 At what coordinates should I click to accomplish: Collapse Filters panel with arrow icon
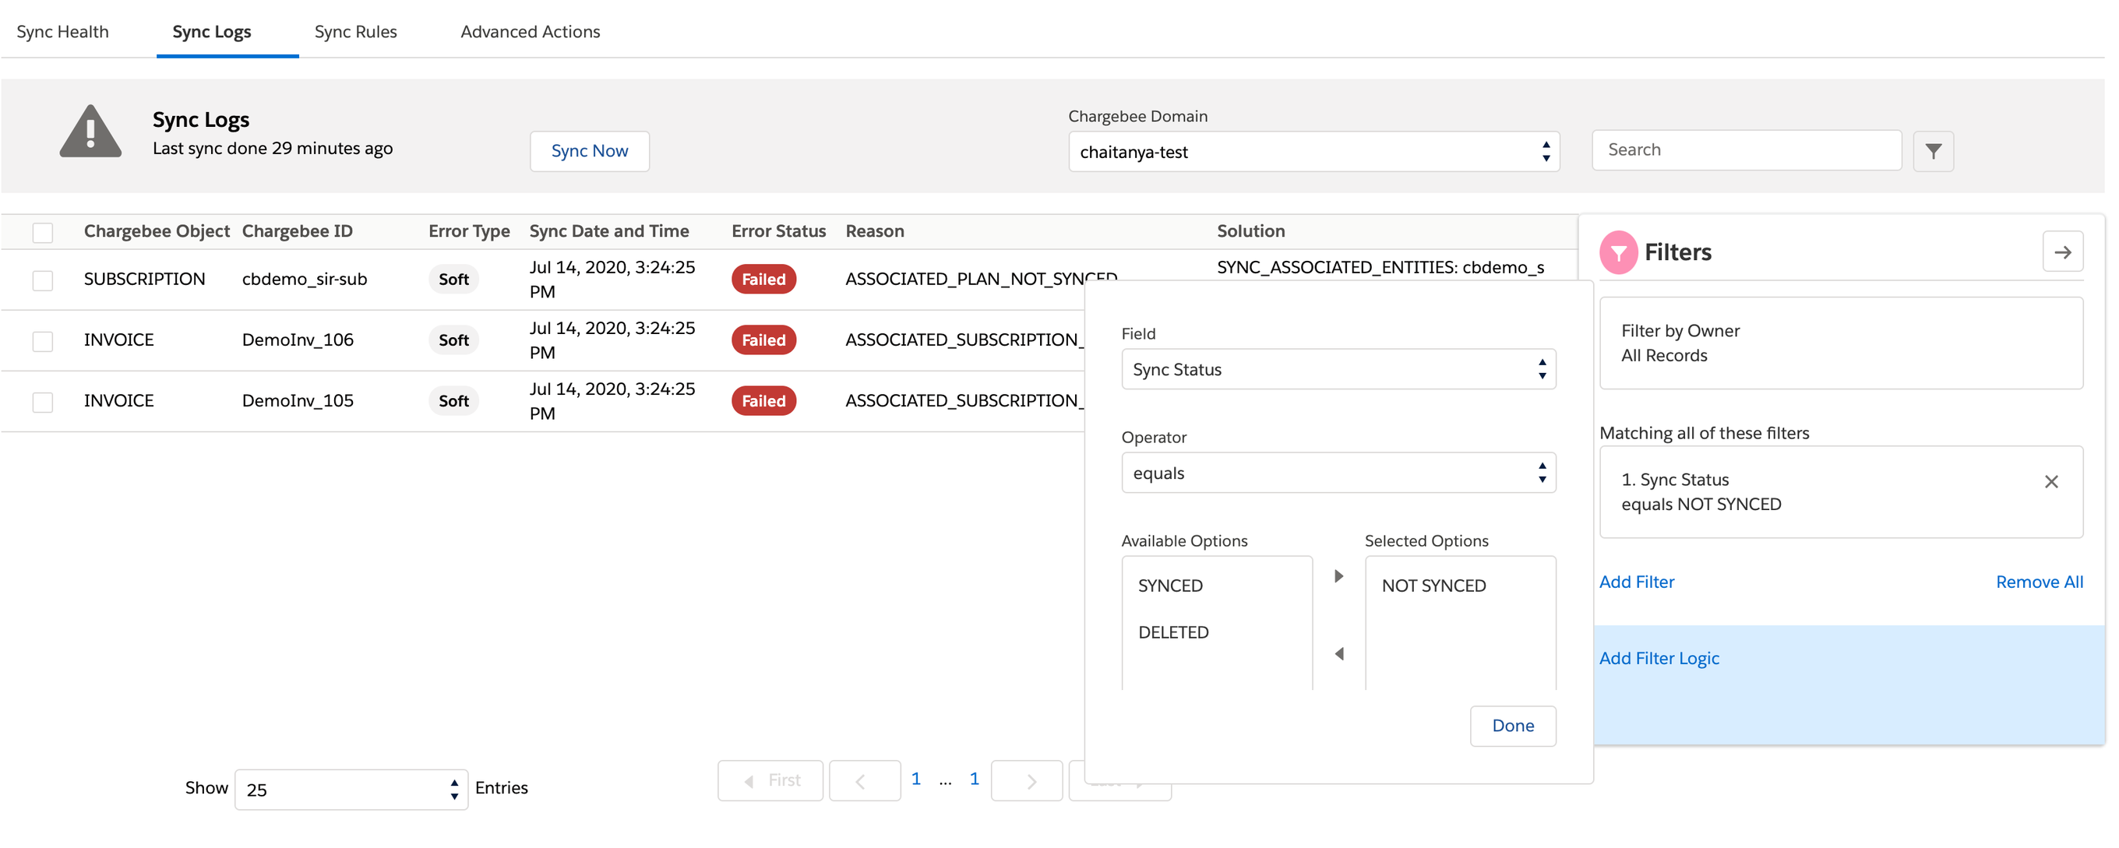tap(2061, 252)
